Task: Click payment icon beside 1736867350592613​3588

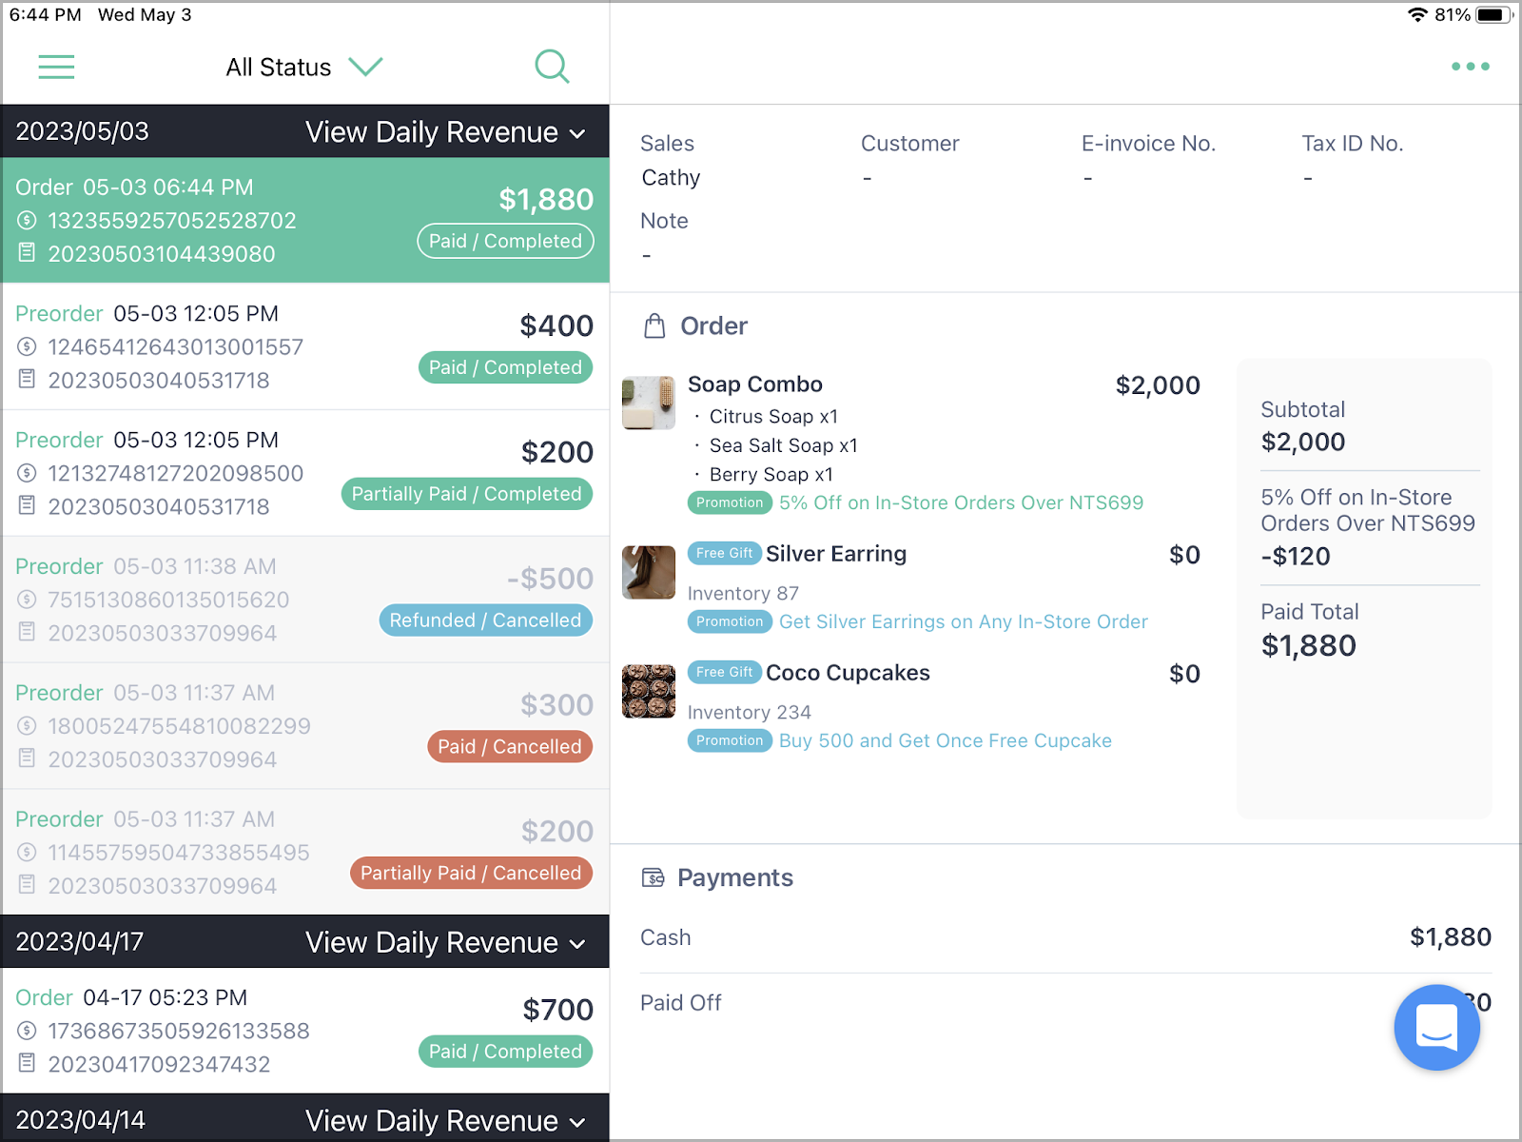Action: pos(28,1031)
